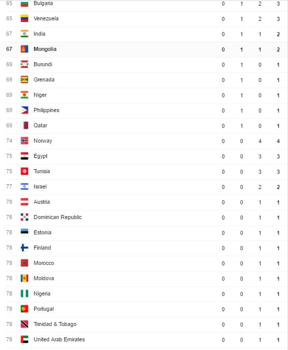
Task: Click the Grenada flag icon
Action: coord(24,79)
